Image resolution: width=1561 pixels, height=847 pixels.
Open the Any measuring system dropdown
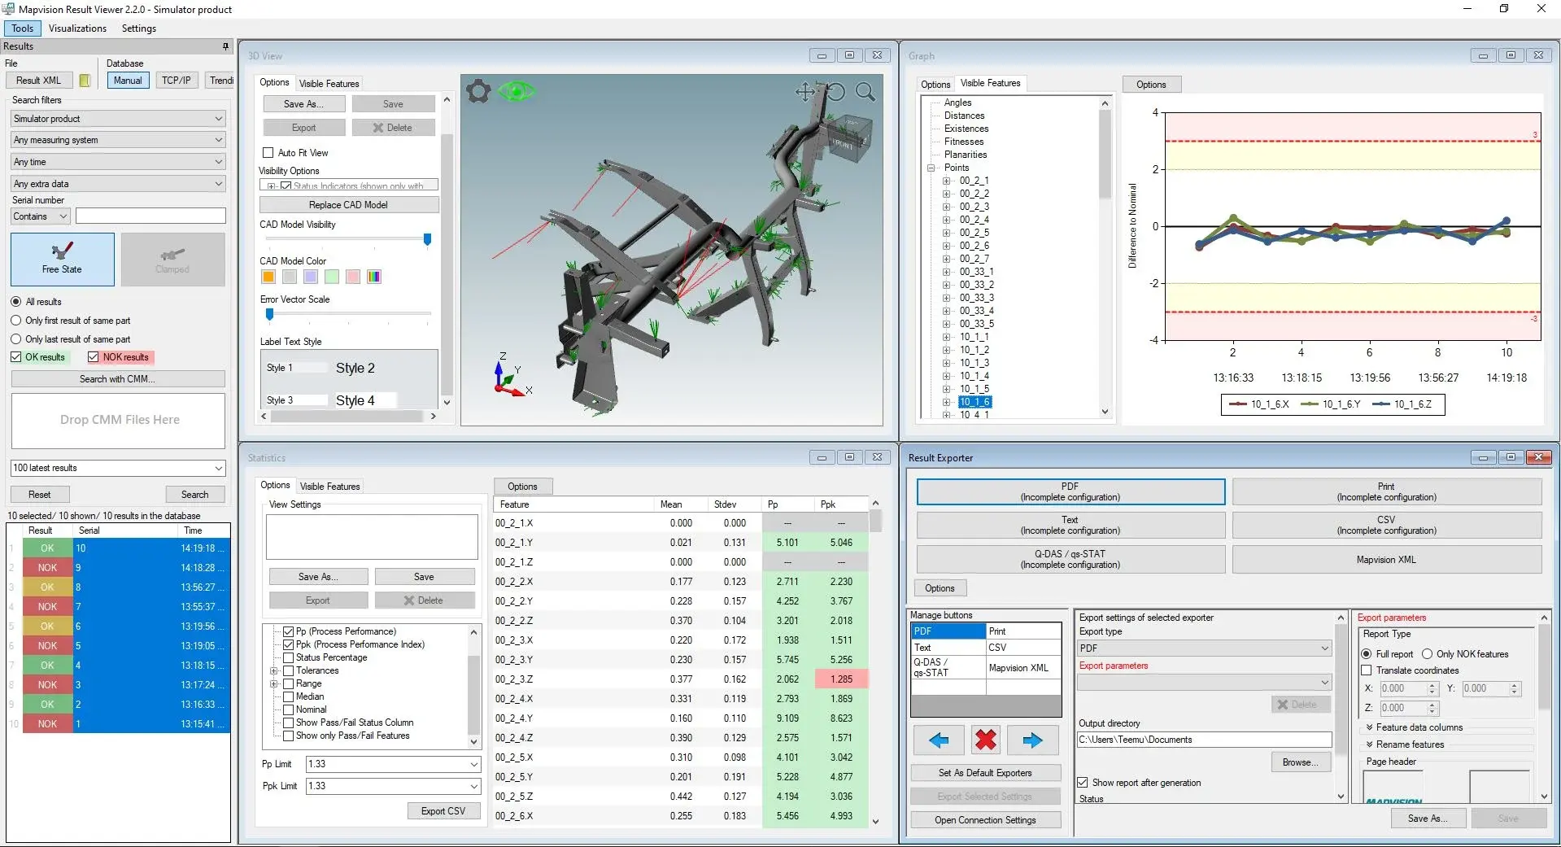tap(118, 140)
